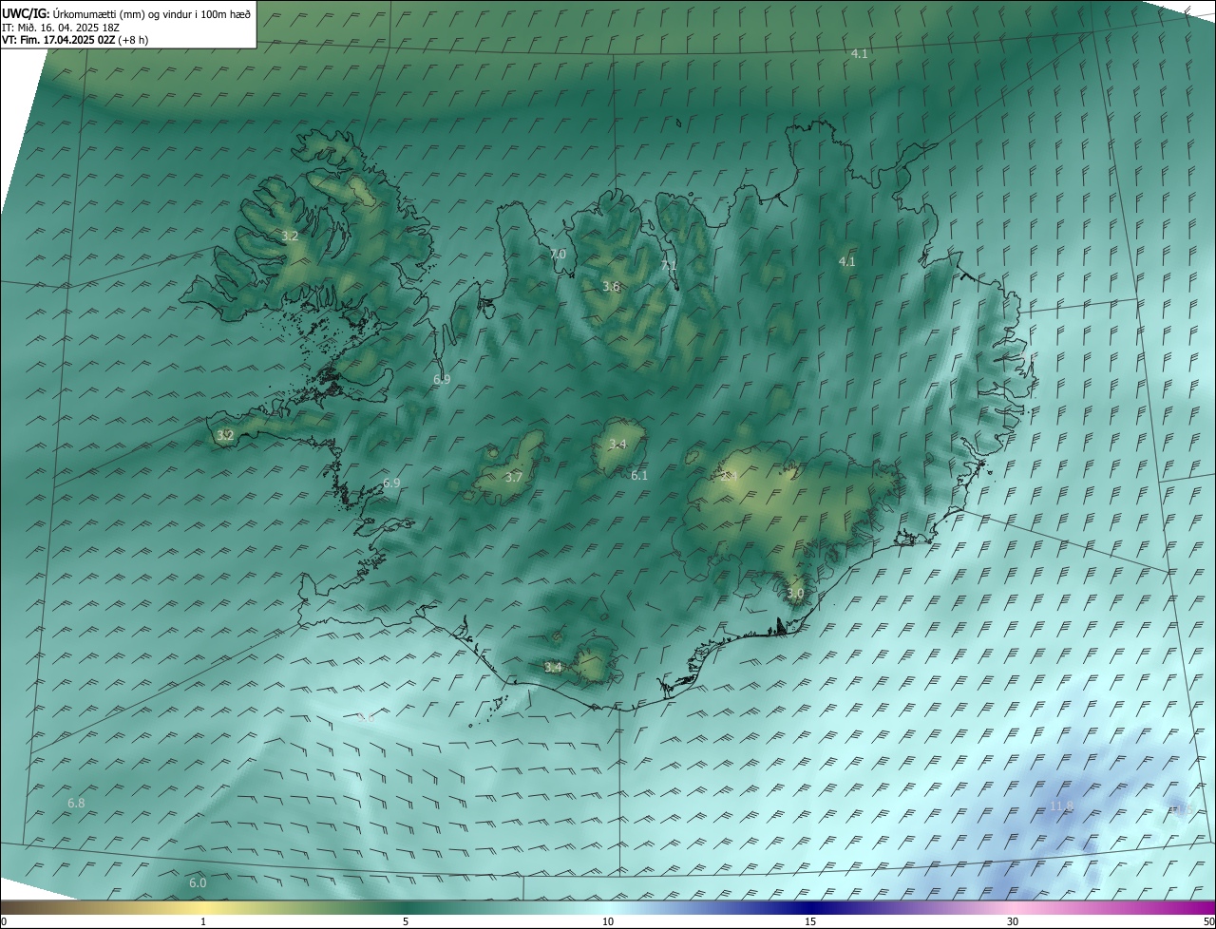Click the 5 tick on the color scale

[406, 922]
